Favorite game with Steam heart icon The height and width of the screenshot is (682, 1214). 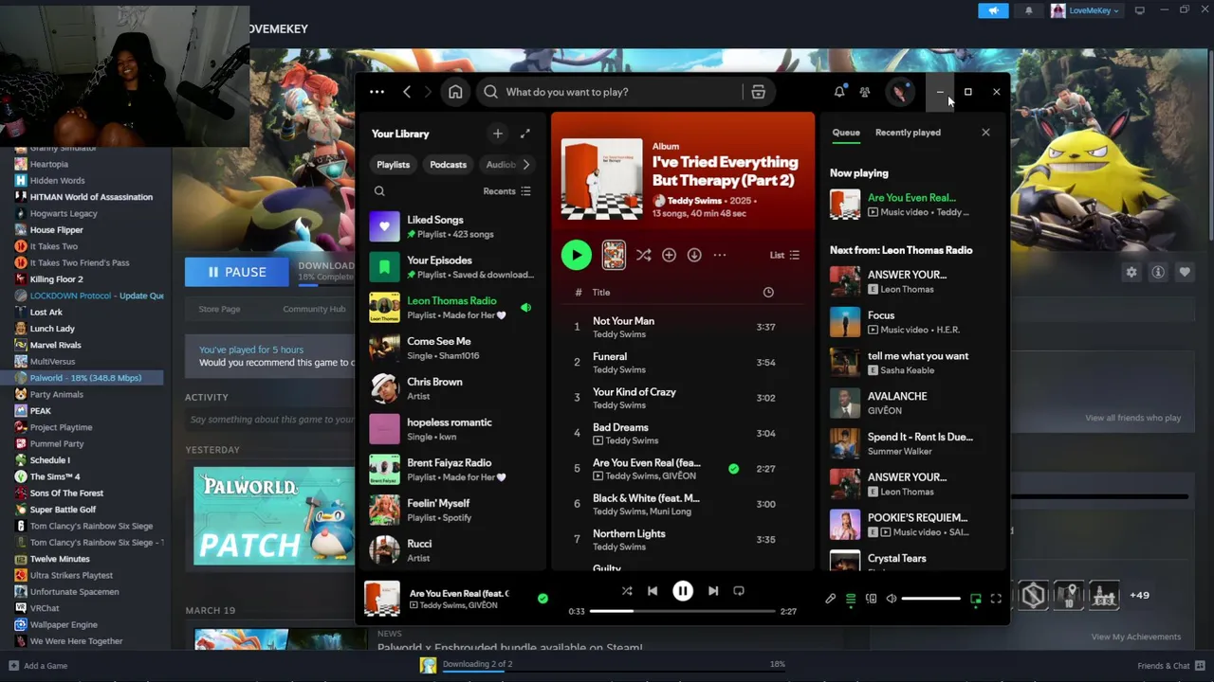(x=1185, y=272)
